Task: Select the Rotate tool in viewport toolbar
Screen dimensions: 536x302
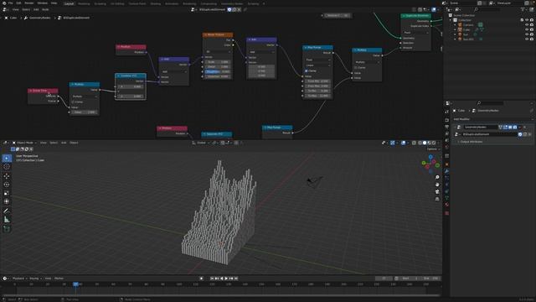Action: pyautogui.click(x=7, y=185)
